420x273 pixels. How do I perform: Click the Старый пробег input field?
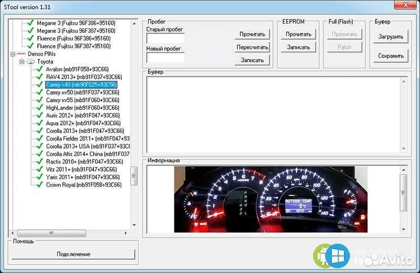[x=165, y=38]
